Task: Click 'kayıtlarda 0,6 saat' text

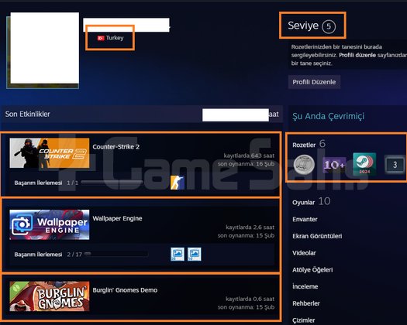Action: pos(250,299)
